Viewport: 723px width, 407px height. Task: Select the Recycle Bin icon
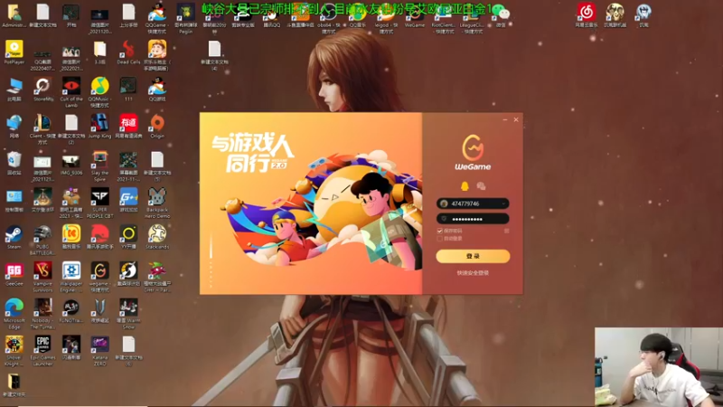point(14,163)
